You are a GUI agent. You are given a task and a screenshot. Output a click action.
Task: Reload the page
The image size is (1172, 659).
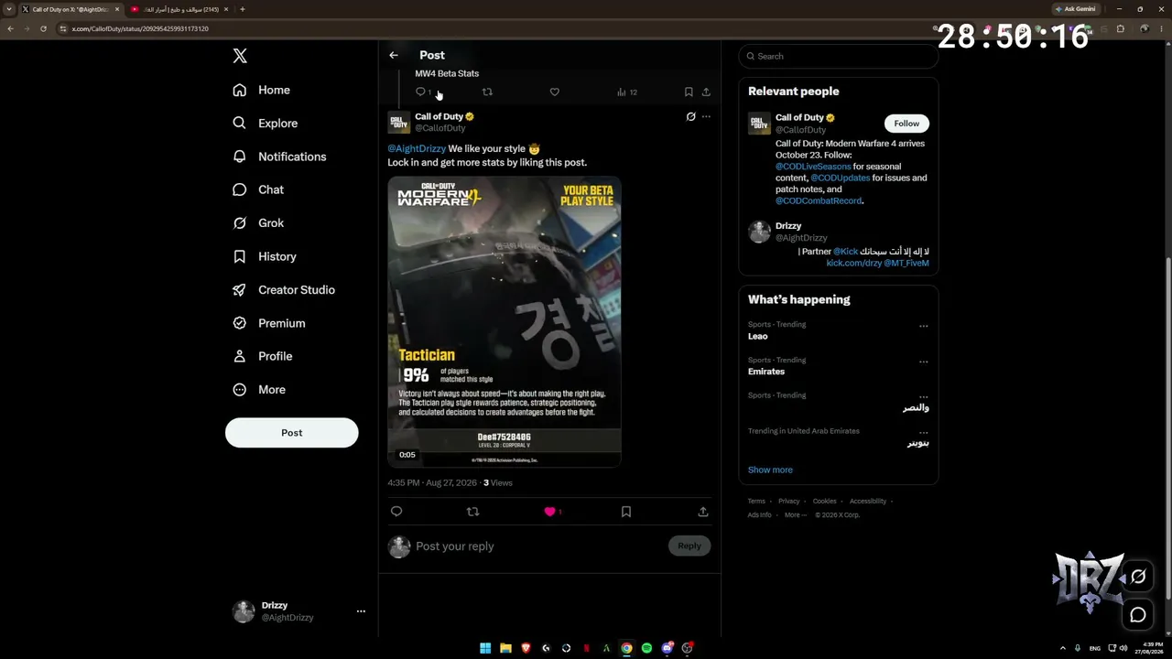click(x=43, y=28)
